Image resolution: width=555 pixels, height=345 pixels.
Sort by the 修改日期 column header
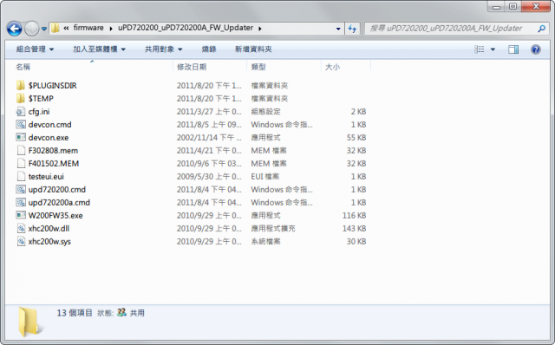[x=192, y=67]
